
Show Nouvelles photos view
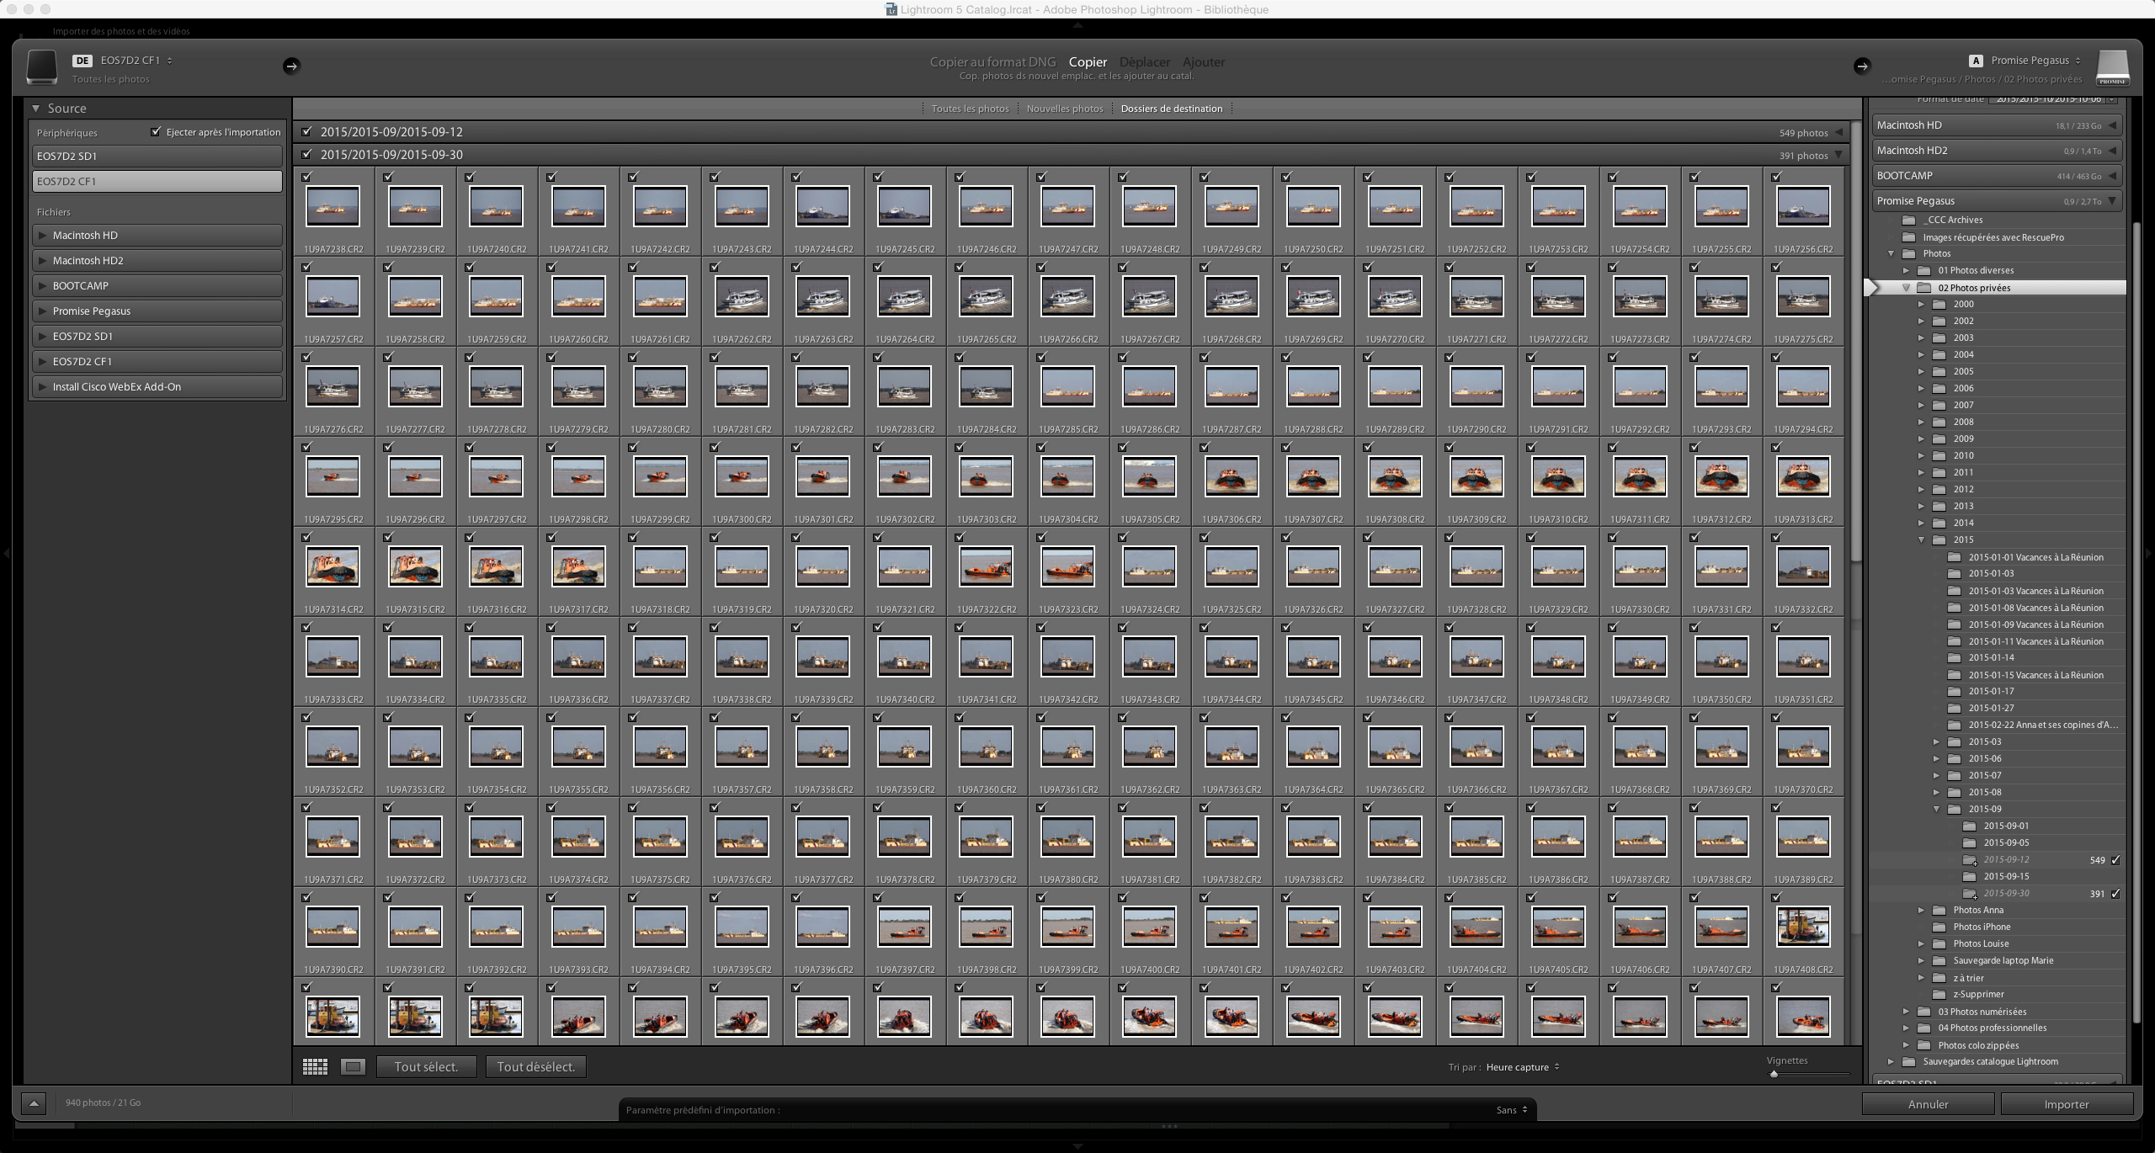[1065, 109]
